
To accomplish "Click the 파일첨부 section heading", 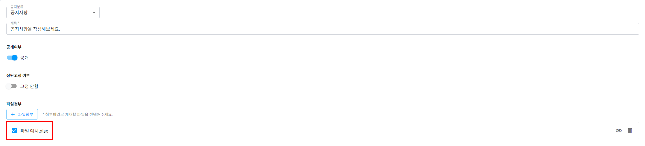I will (x=14, y=104).
